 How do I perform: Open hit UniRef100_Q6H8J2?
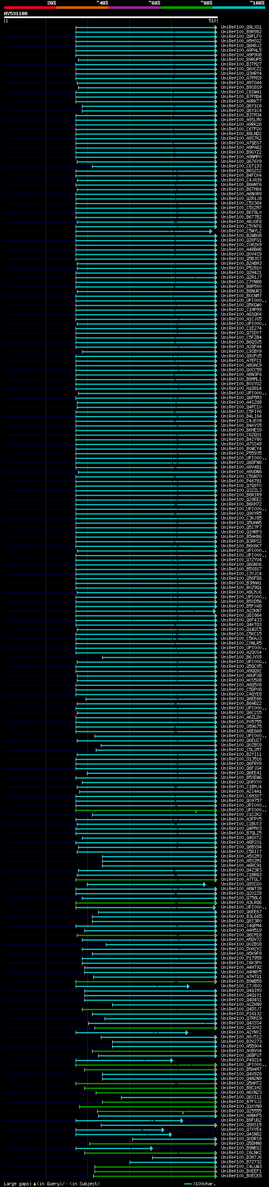[x=241, y=45]
